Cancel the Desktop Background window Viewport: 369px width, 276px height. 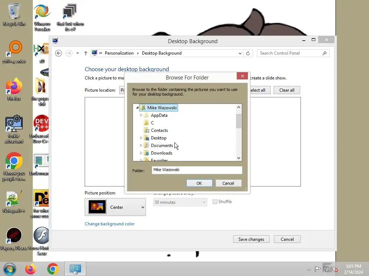(x=287, y=239)
